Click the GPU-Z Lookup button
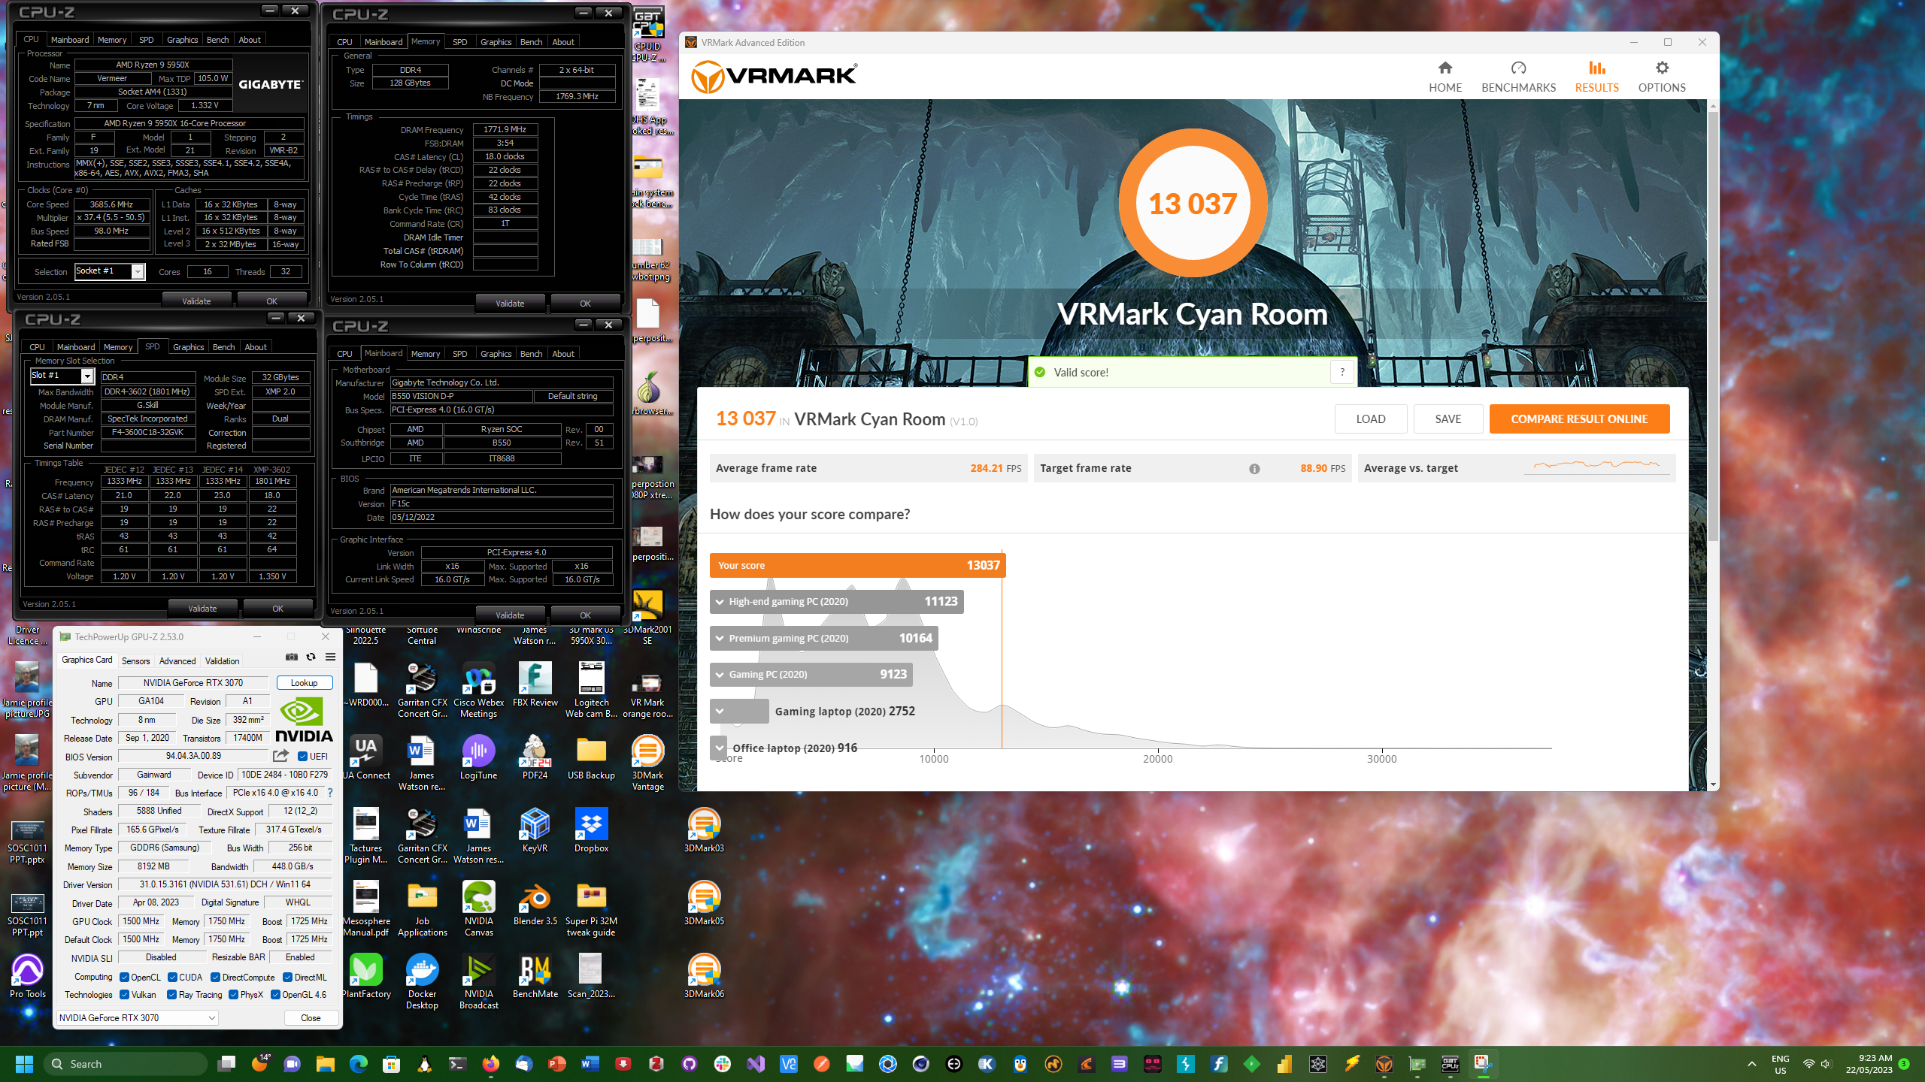Viewport: 1925px width, 1082px height. [305, 683]
